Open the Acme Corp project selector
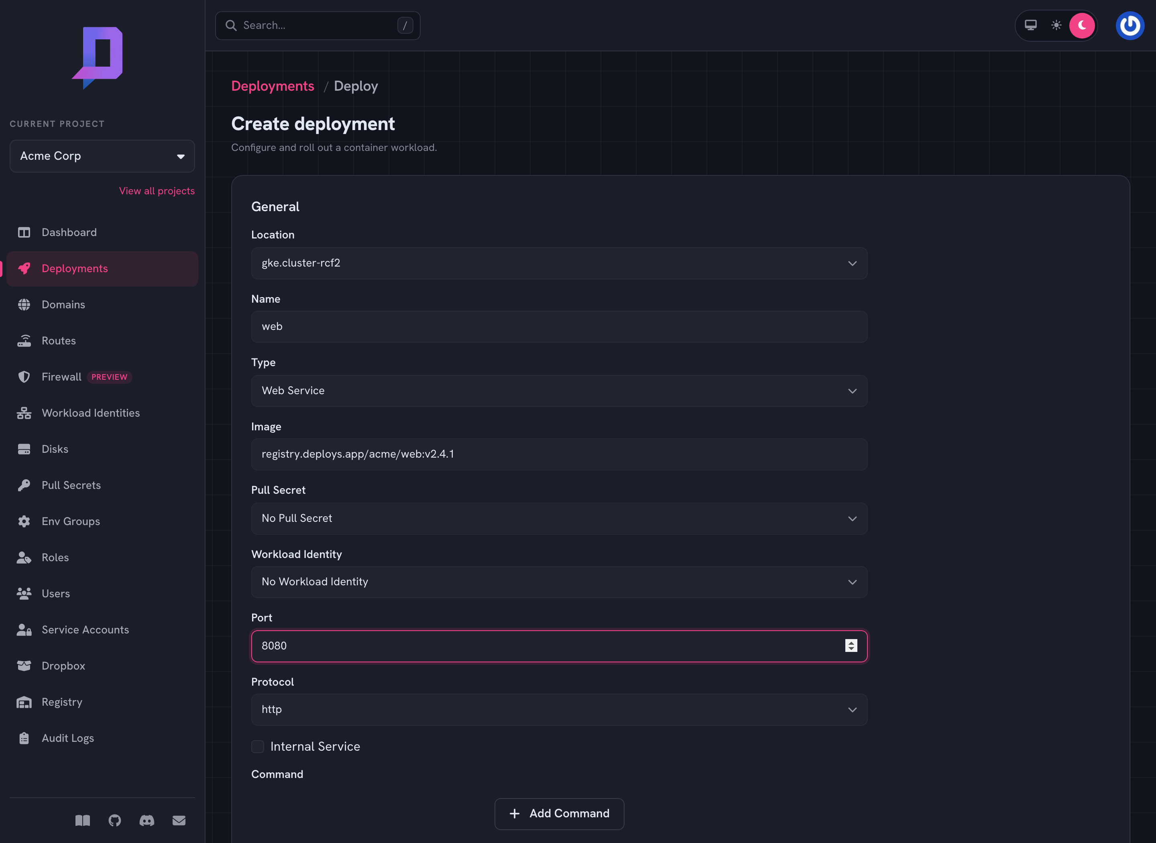Screen dimensions: 1156x843 (x=102, y=156)
